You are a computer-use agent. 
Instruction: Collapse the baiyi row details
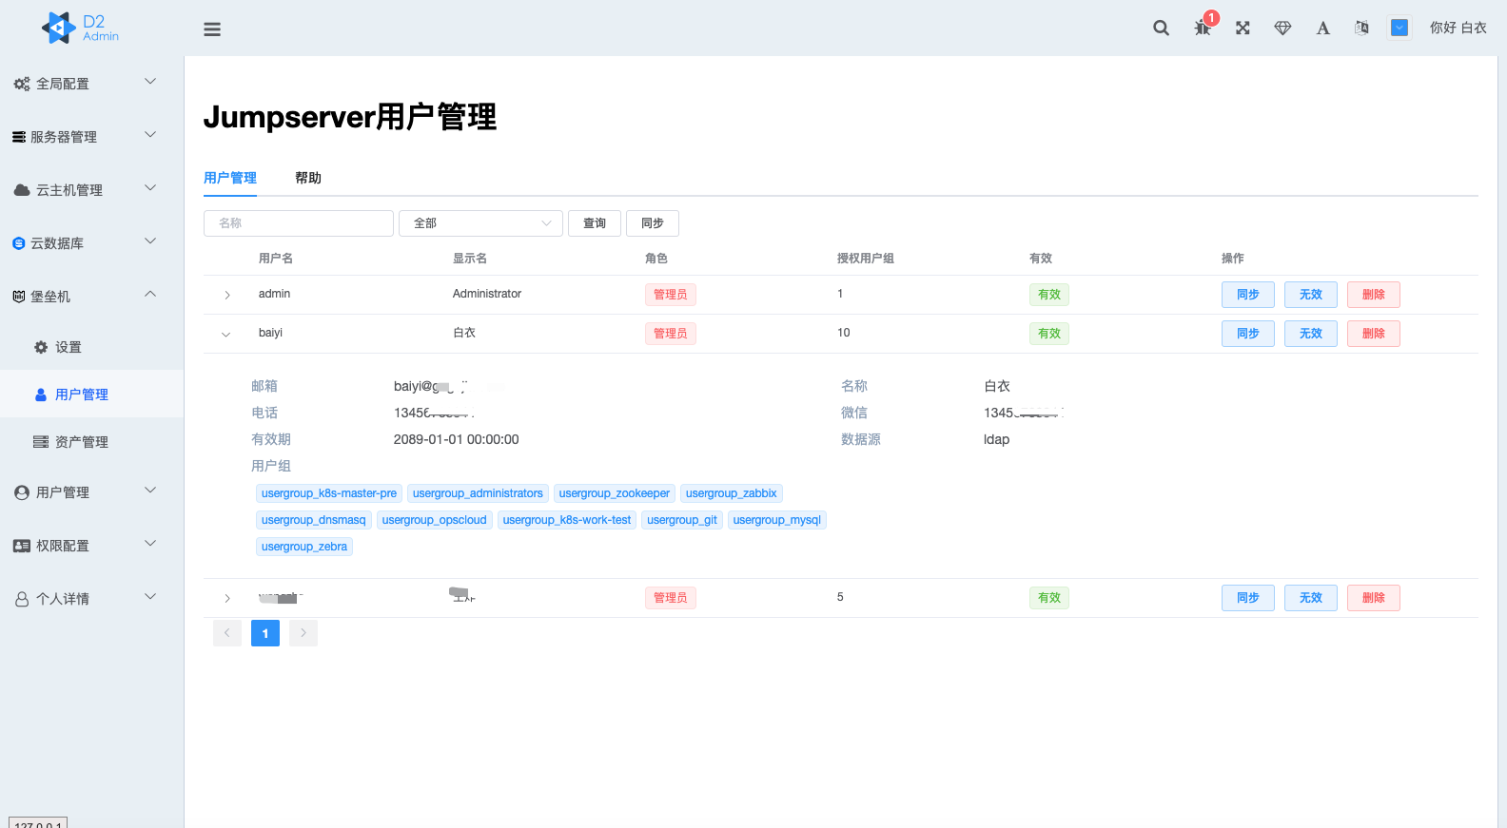point(226,334)
